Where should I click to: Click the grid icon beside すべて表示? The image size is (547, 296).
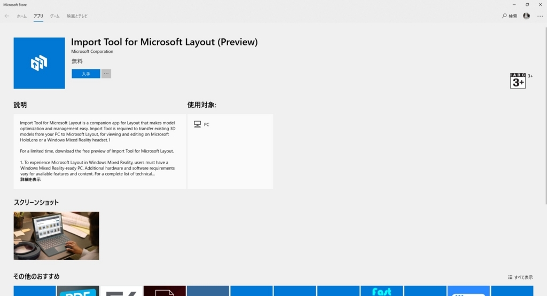[x=510, y=277]
